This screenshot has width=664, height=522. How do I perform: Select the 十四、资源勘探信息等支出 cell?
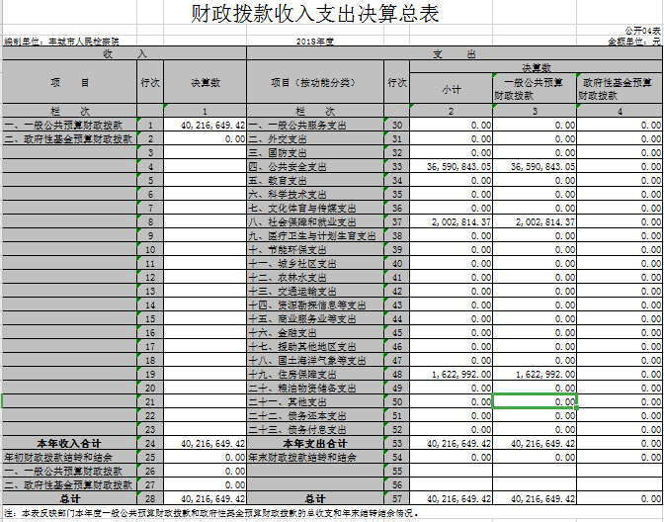(x=315, y=305)
